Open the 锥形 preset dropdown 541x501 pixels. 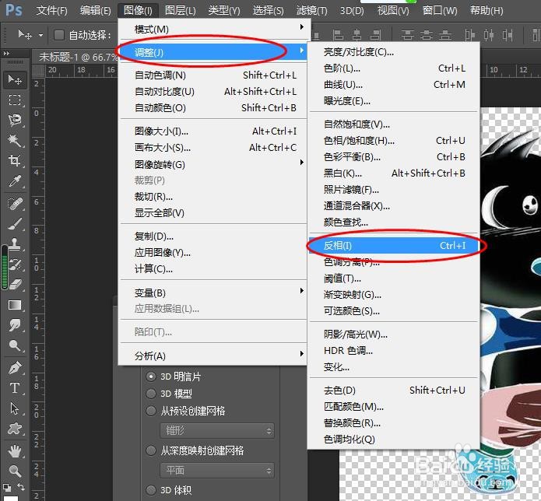click(x=217, y=430)
